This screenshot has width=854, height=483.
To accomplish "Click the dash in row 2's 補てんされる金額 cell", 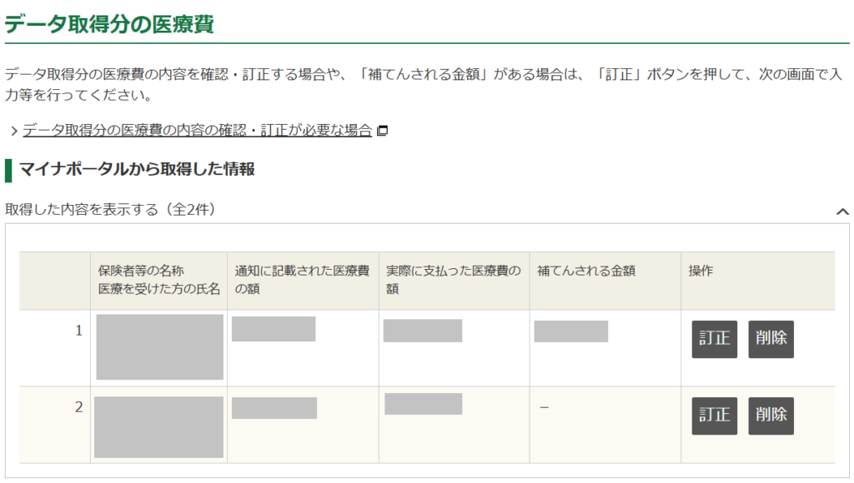I will (x=544, y=407).
